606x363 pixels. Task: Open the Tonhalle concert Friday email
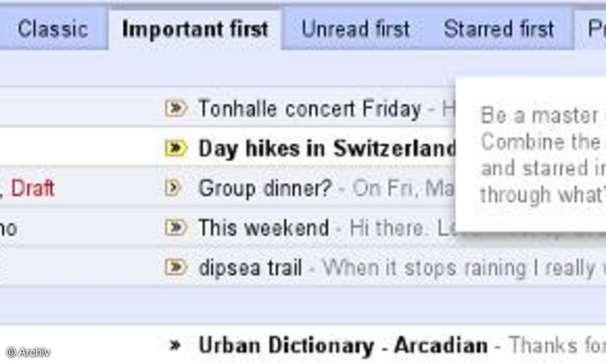(x=309, y=108)
